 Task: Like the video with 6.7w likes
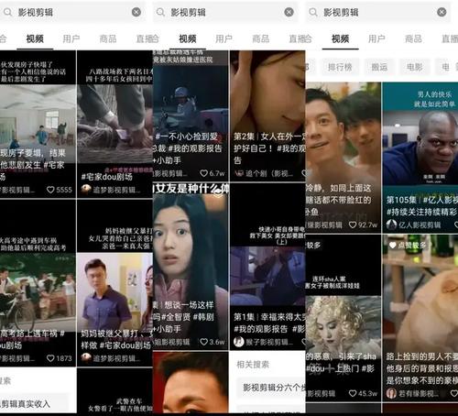(x=203, y=173)
